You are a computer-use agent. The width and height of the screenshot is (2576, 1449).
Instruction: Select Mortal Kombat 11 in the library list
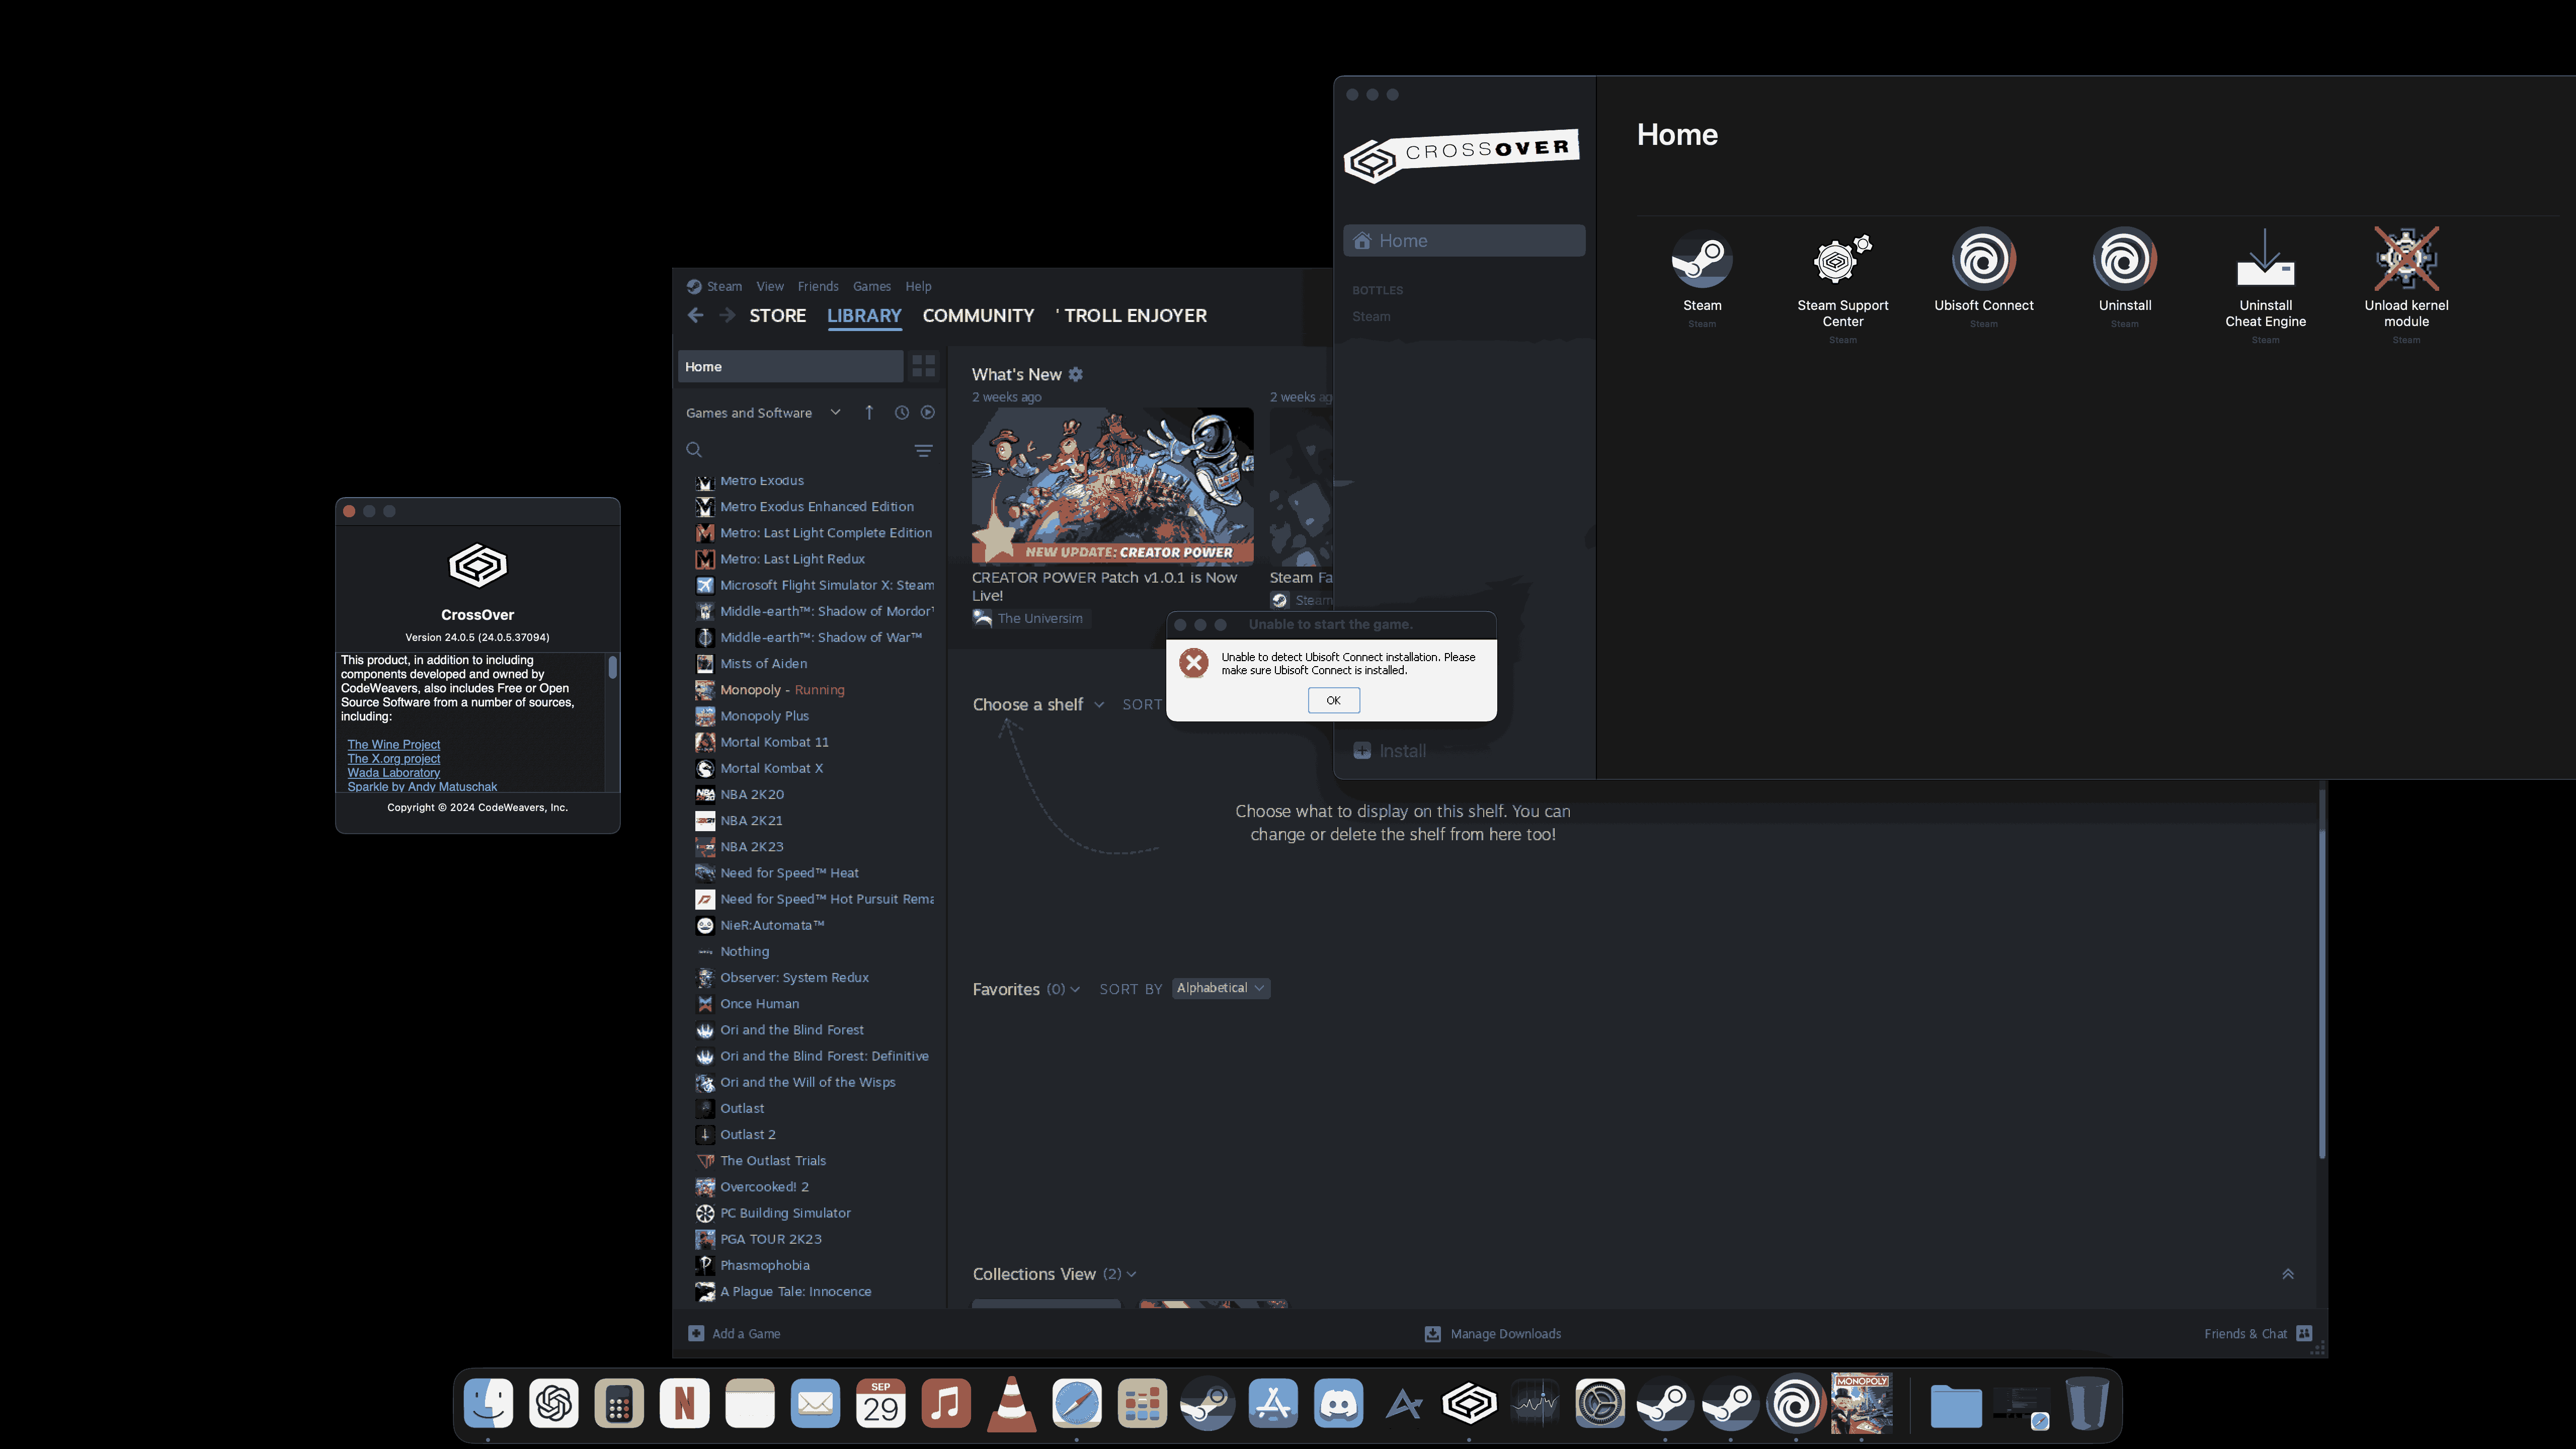point(774,742)
